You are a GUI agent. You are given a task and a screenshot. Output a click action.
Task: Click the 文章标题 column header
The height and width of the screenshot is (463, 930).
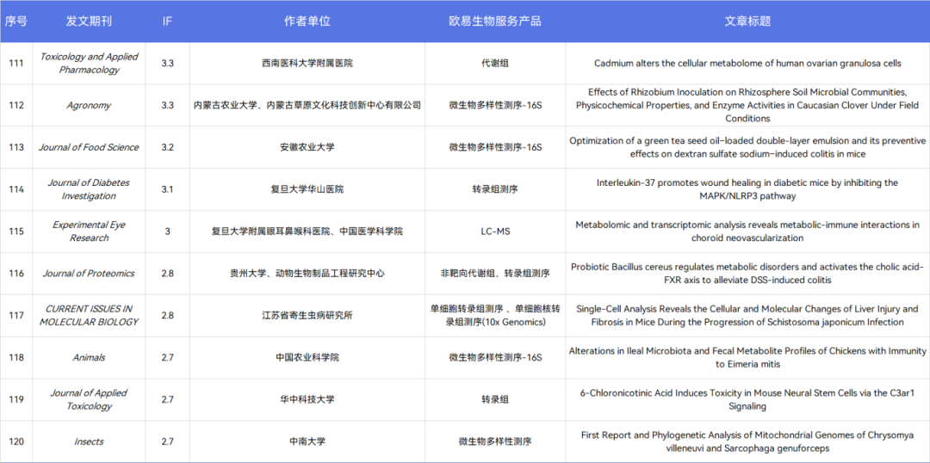pyautogui.click(x=748, y=21)
